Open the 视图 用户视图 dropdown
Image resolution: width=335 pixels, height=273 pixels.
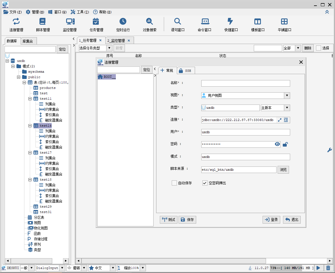[x=287, y=95]
